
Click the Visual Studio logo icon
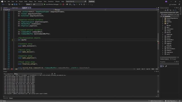[x=2, y=1]
